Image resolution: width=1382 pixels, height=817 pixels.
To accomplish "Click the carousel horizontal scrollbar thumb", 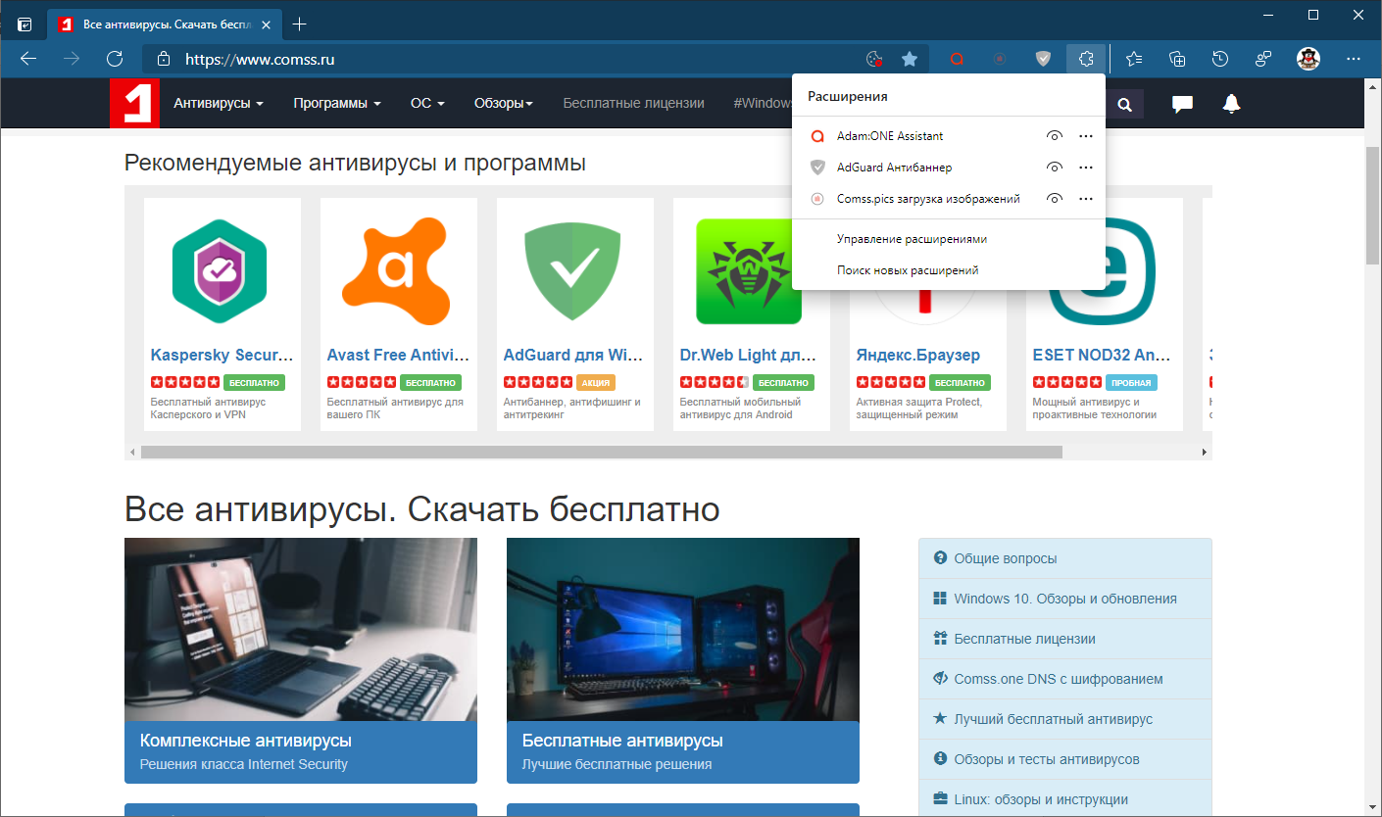I will point(602,453).
